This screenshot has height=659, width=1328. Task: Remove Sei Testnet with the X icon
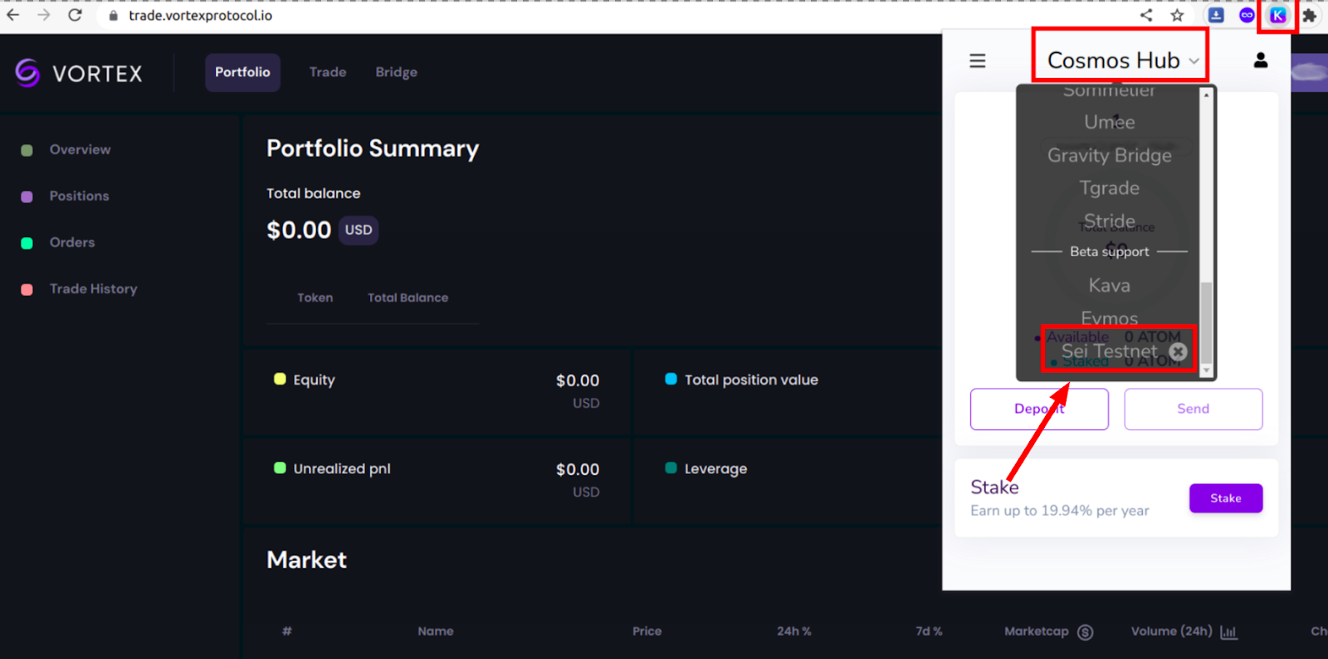(x=1178, y=351)
